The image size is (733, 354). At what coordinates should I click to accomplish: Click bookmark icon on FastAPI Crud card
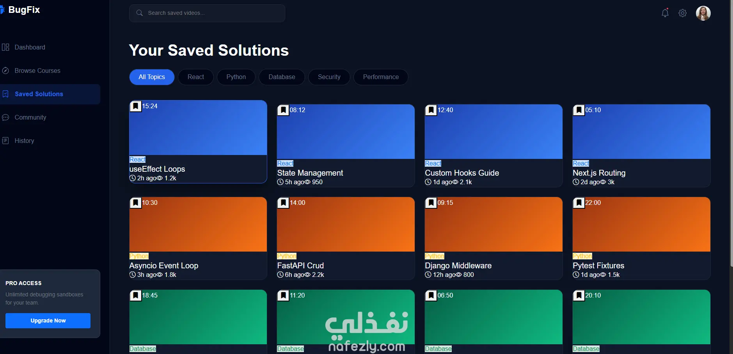(x=283, y=203)
